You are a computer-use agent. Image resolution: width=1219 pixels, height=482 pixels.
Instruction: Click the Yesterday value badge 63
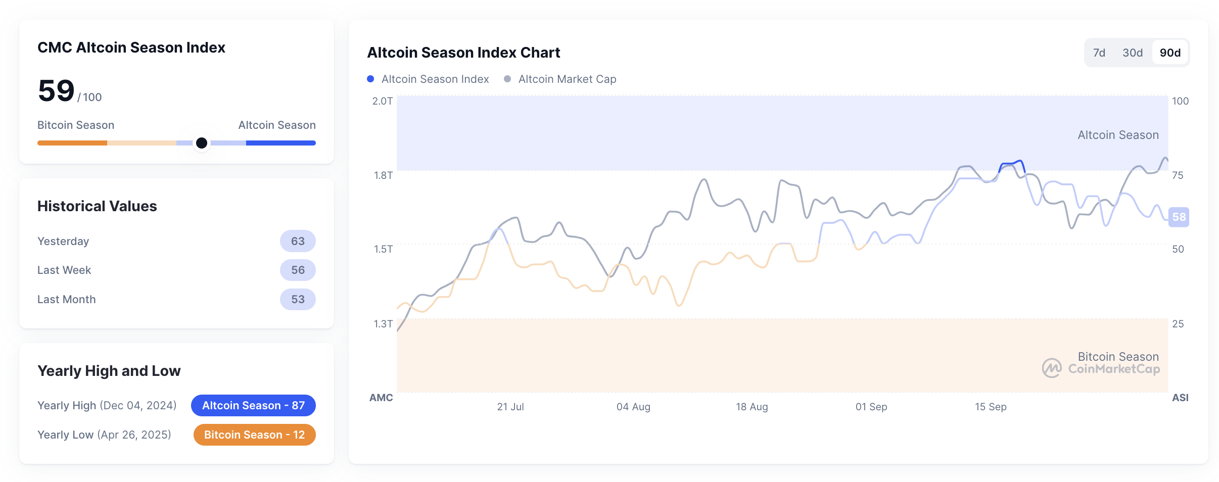(x=298, y=241)
